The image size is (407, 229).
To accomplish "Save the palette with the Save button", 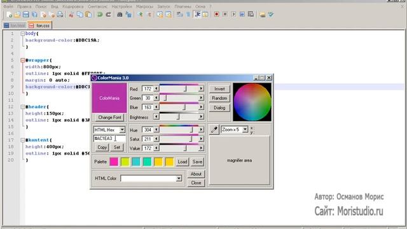I will [x=197, y=162].
